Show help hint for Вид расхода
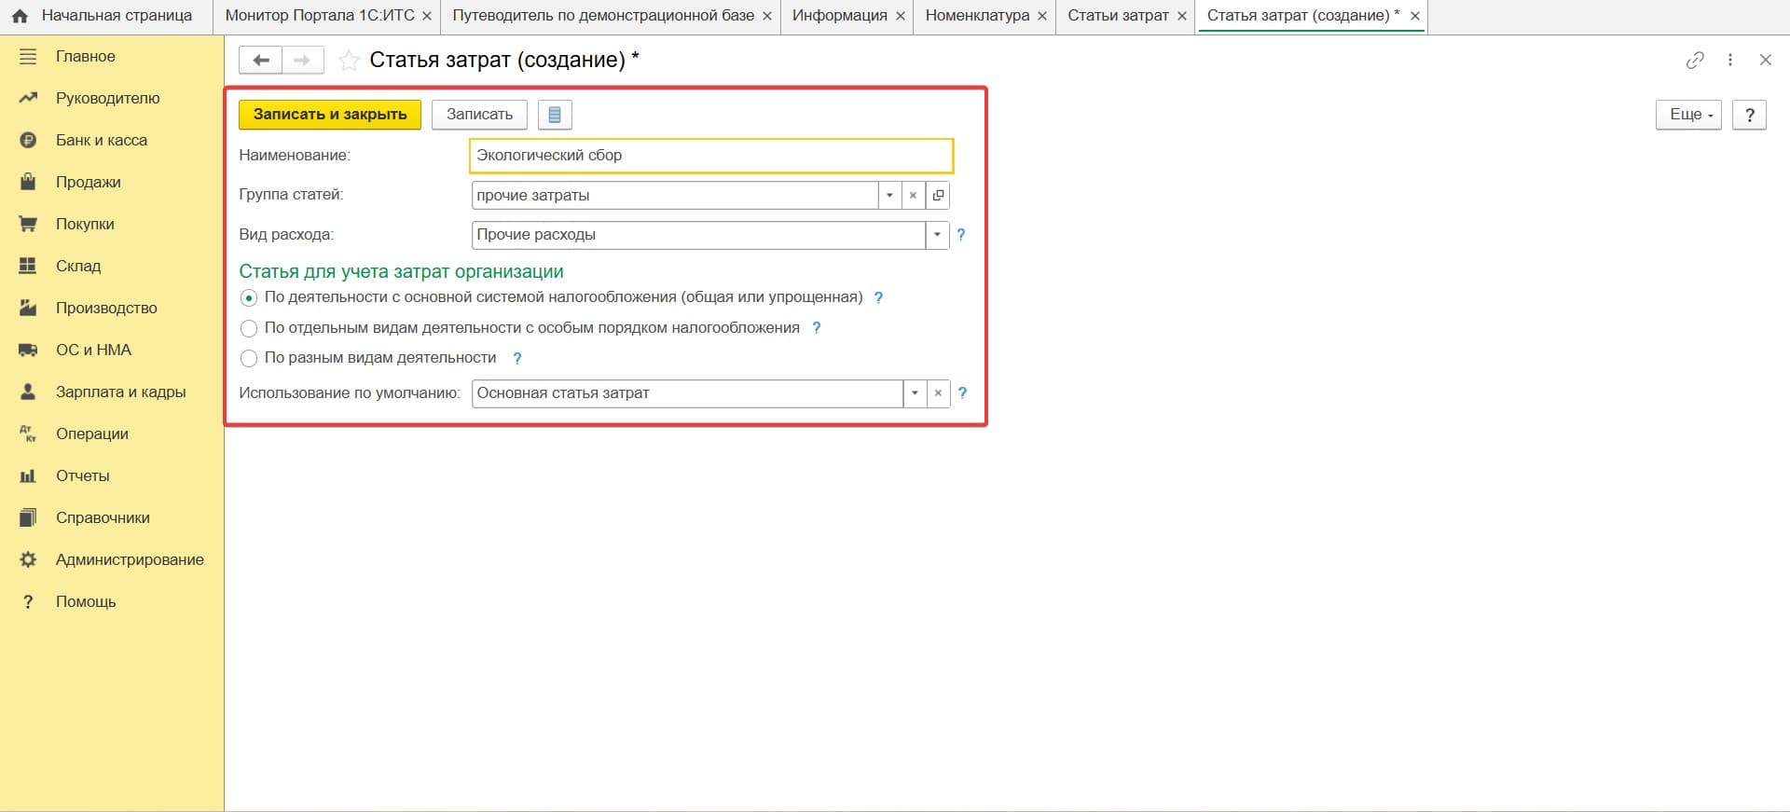This screenshot has height=812, width=1790. 961,235
